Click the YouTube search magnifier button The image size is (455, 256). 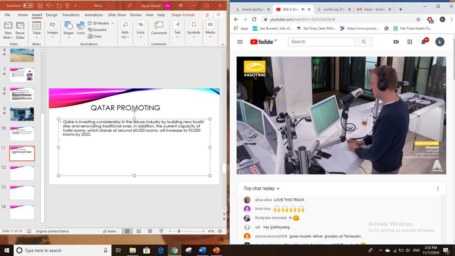click(x=364, y=42)
